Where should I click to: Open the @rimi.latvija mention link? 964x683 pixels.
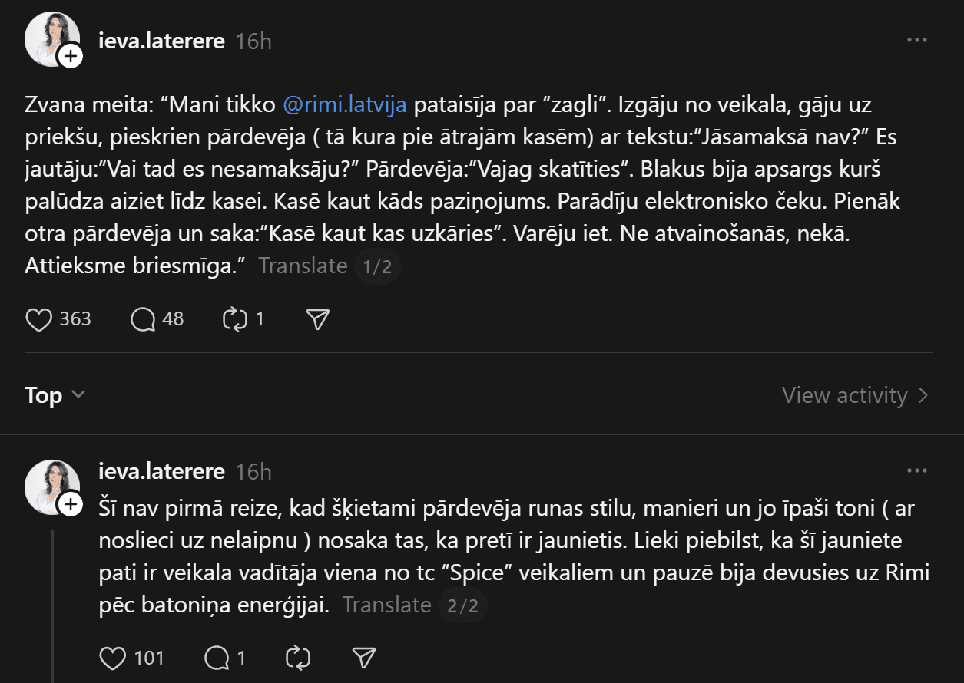coord(345,104)
